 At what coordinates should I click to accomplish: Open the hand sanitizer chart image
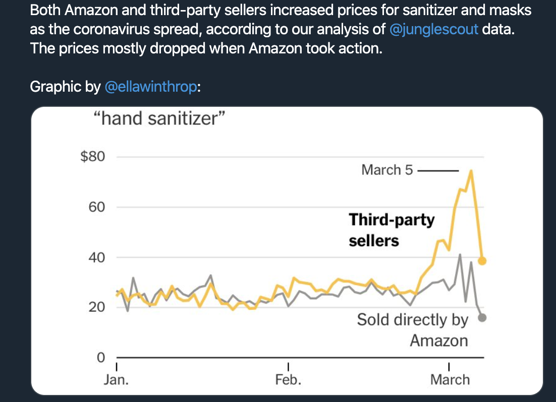click(x=287, y=251)
